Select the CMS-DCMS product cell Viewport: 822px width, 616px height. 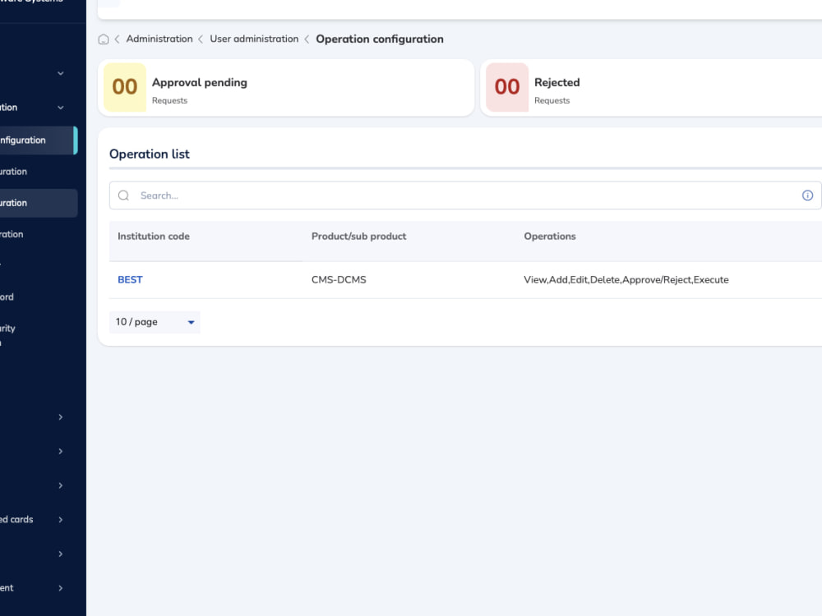339,280
